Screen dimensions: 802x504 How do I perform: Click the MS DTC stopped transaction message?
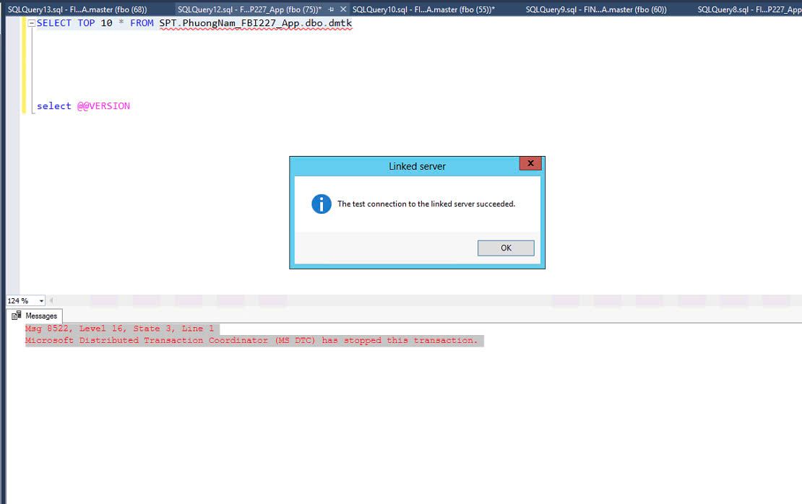tap(253, 340)
